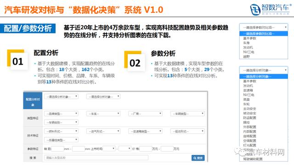Viewport: 294px width, 165px height.
Task: Open the 上市时间 end year dropdown
Action: pos(125,148)
